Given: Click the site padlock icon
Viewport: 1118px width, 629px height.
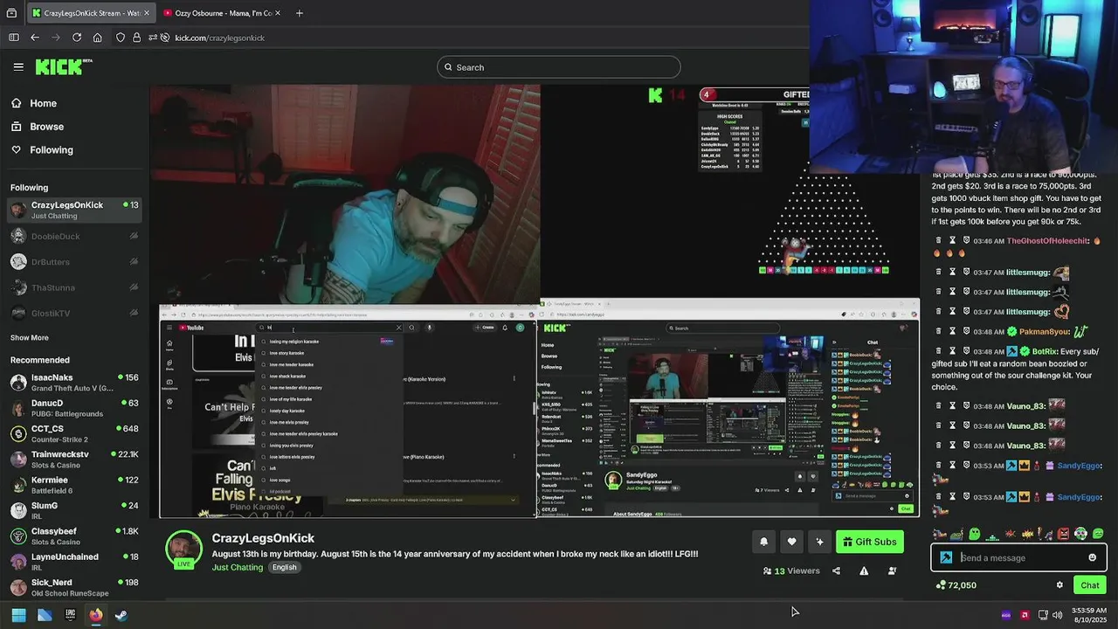Looking at the screenshot, I should 136,38.
